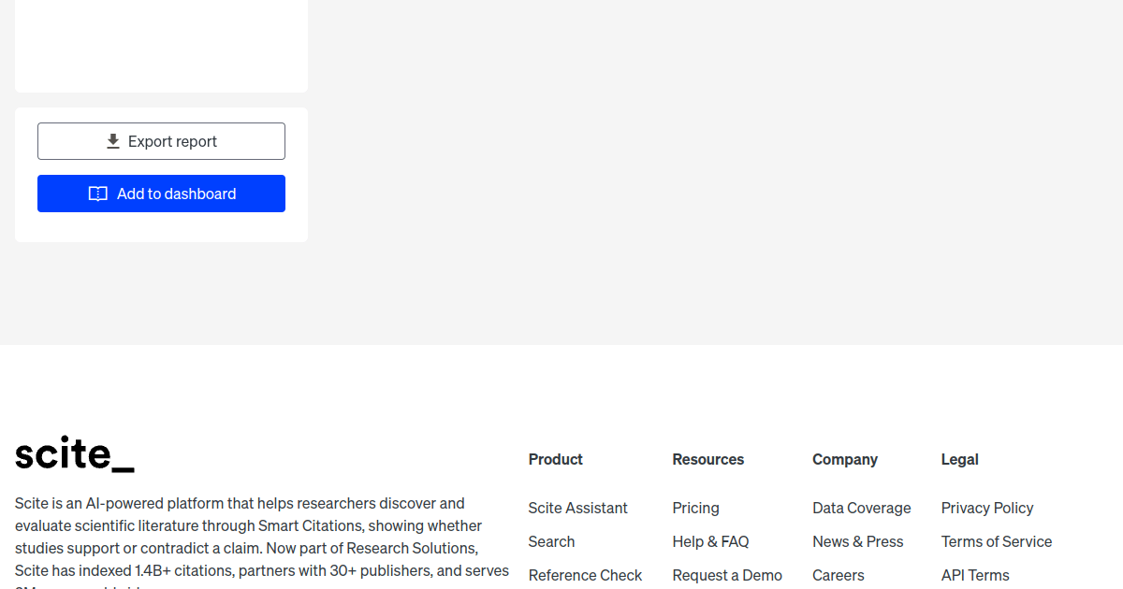Visit News & Press
Viewport: 1123px width, 589px height.
tap(858, 541)
